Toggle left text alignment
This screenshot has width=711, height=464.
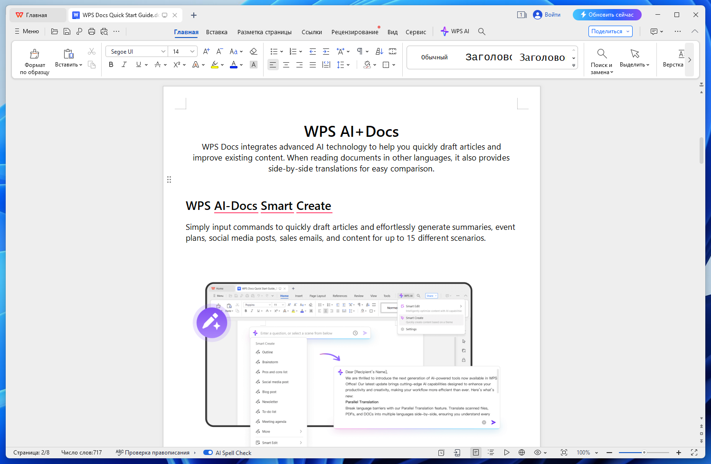point(273,65)
